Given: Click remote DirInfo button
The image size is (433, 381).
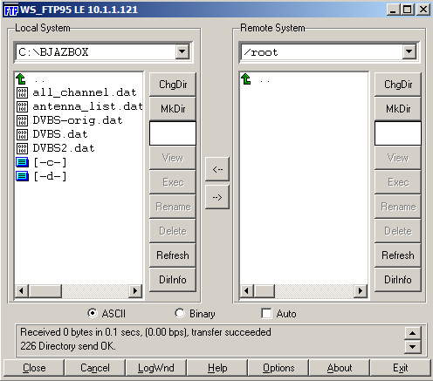Looking at the screenshot, I should point(398,280).
